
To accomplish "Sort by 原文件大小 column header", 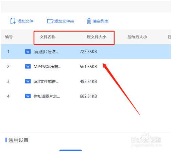I will pos(97,37).
